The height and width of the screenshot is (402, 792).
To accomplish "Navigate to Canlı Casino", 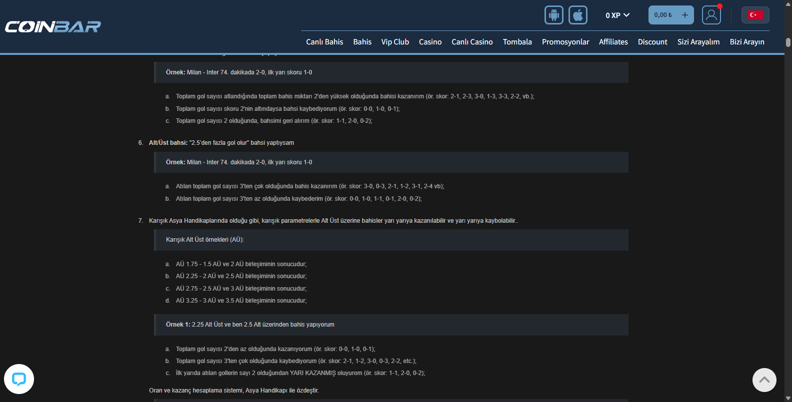I will [x=472, y=42].
